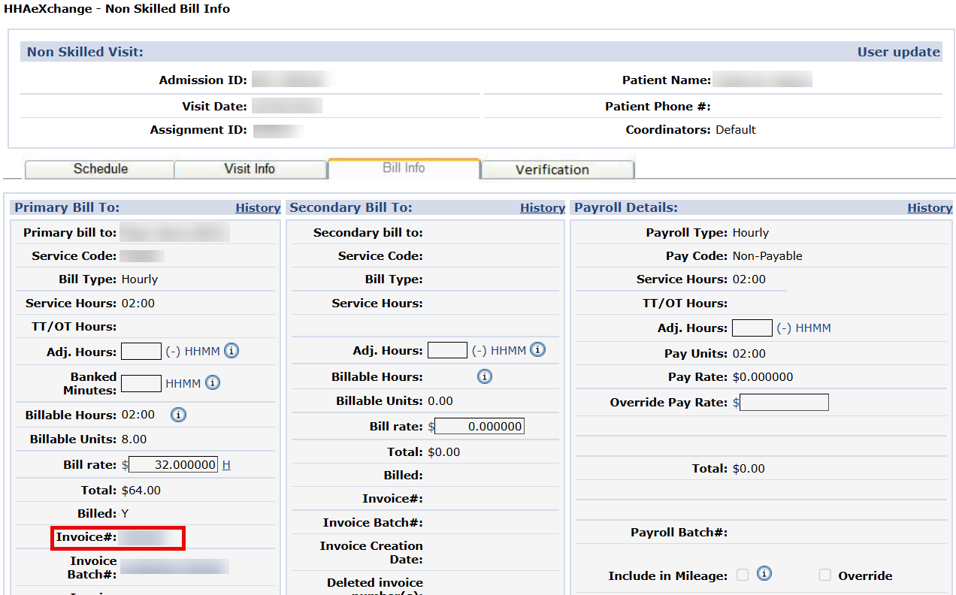Click the Non Skilled Visit header text
The image size is (956, 595).
tap(85, 52)
